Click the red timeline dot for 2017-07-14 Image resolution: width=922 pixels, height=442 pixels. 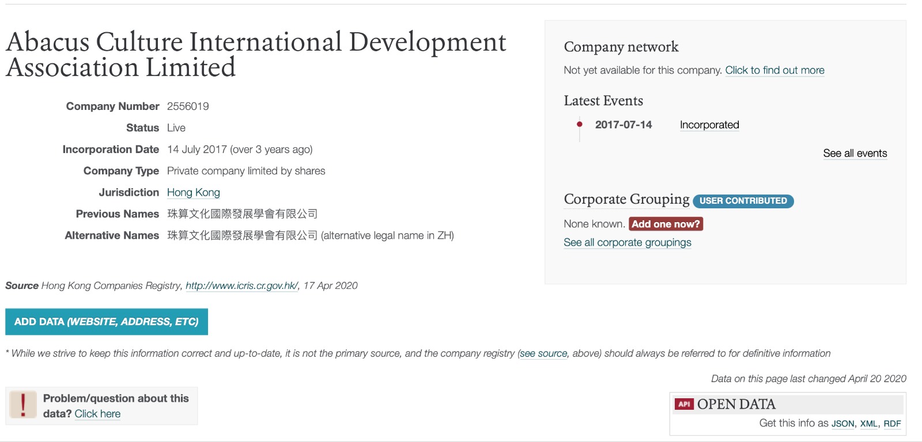(x=580, y=124)
